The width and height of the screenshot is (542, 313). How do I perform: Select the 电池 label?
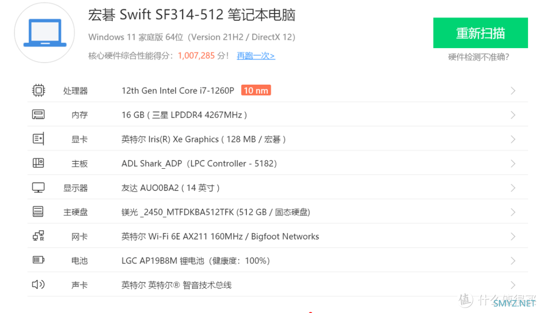pos(79,261)
